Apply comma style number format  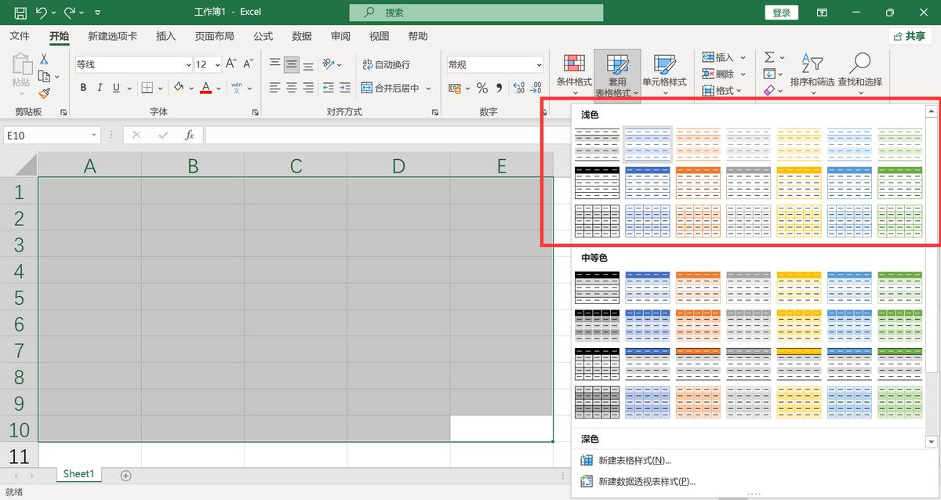[499, 88]
